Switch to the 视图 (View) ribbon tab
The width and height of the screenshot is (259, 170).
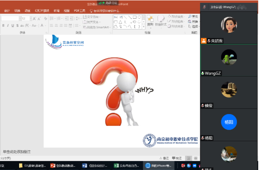[x=66, y=11]
